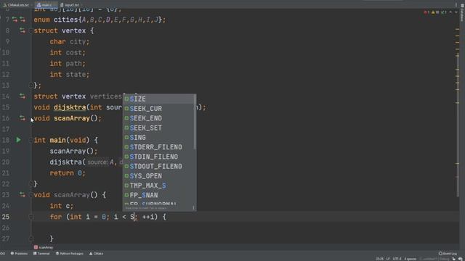Choose SIZE from the completion list
The height and width of the screenshot is (261, 465).
(x=159, y=99)
